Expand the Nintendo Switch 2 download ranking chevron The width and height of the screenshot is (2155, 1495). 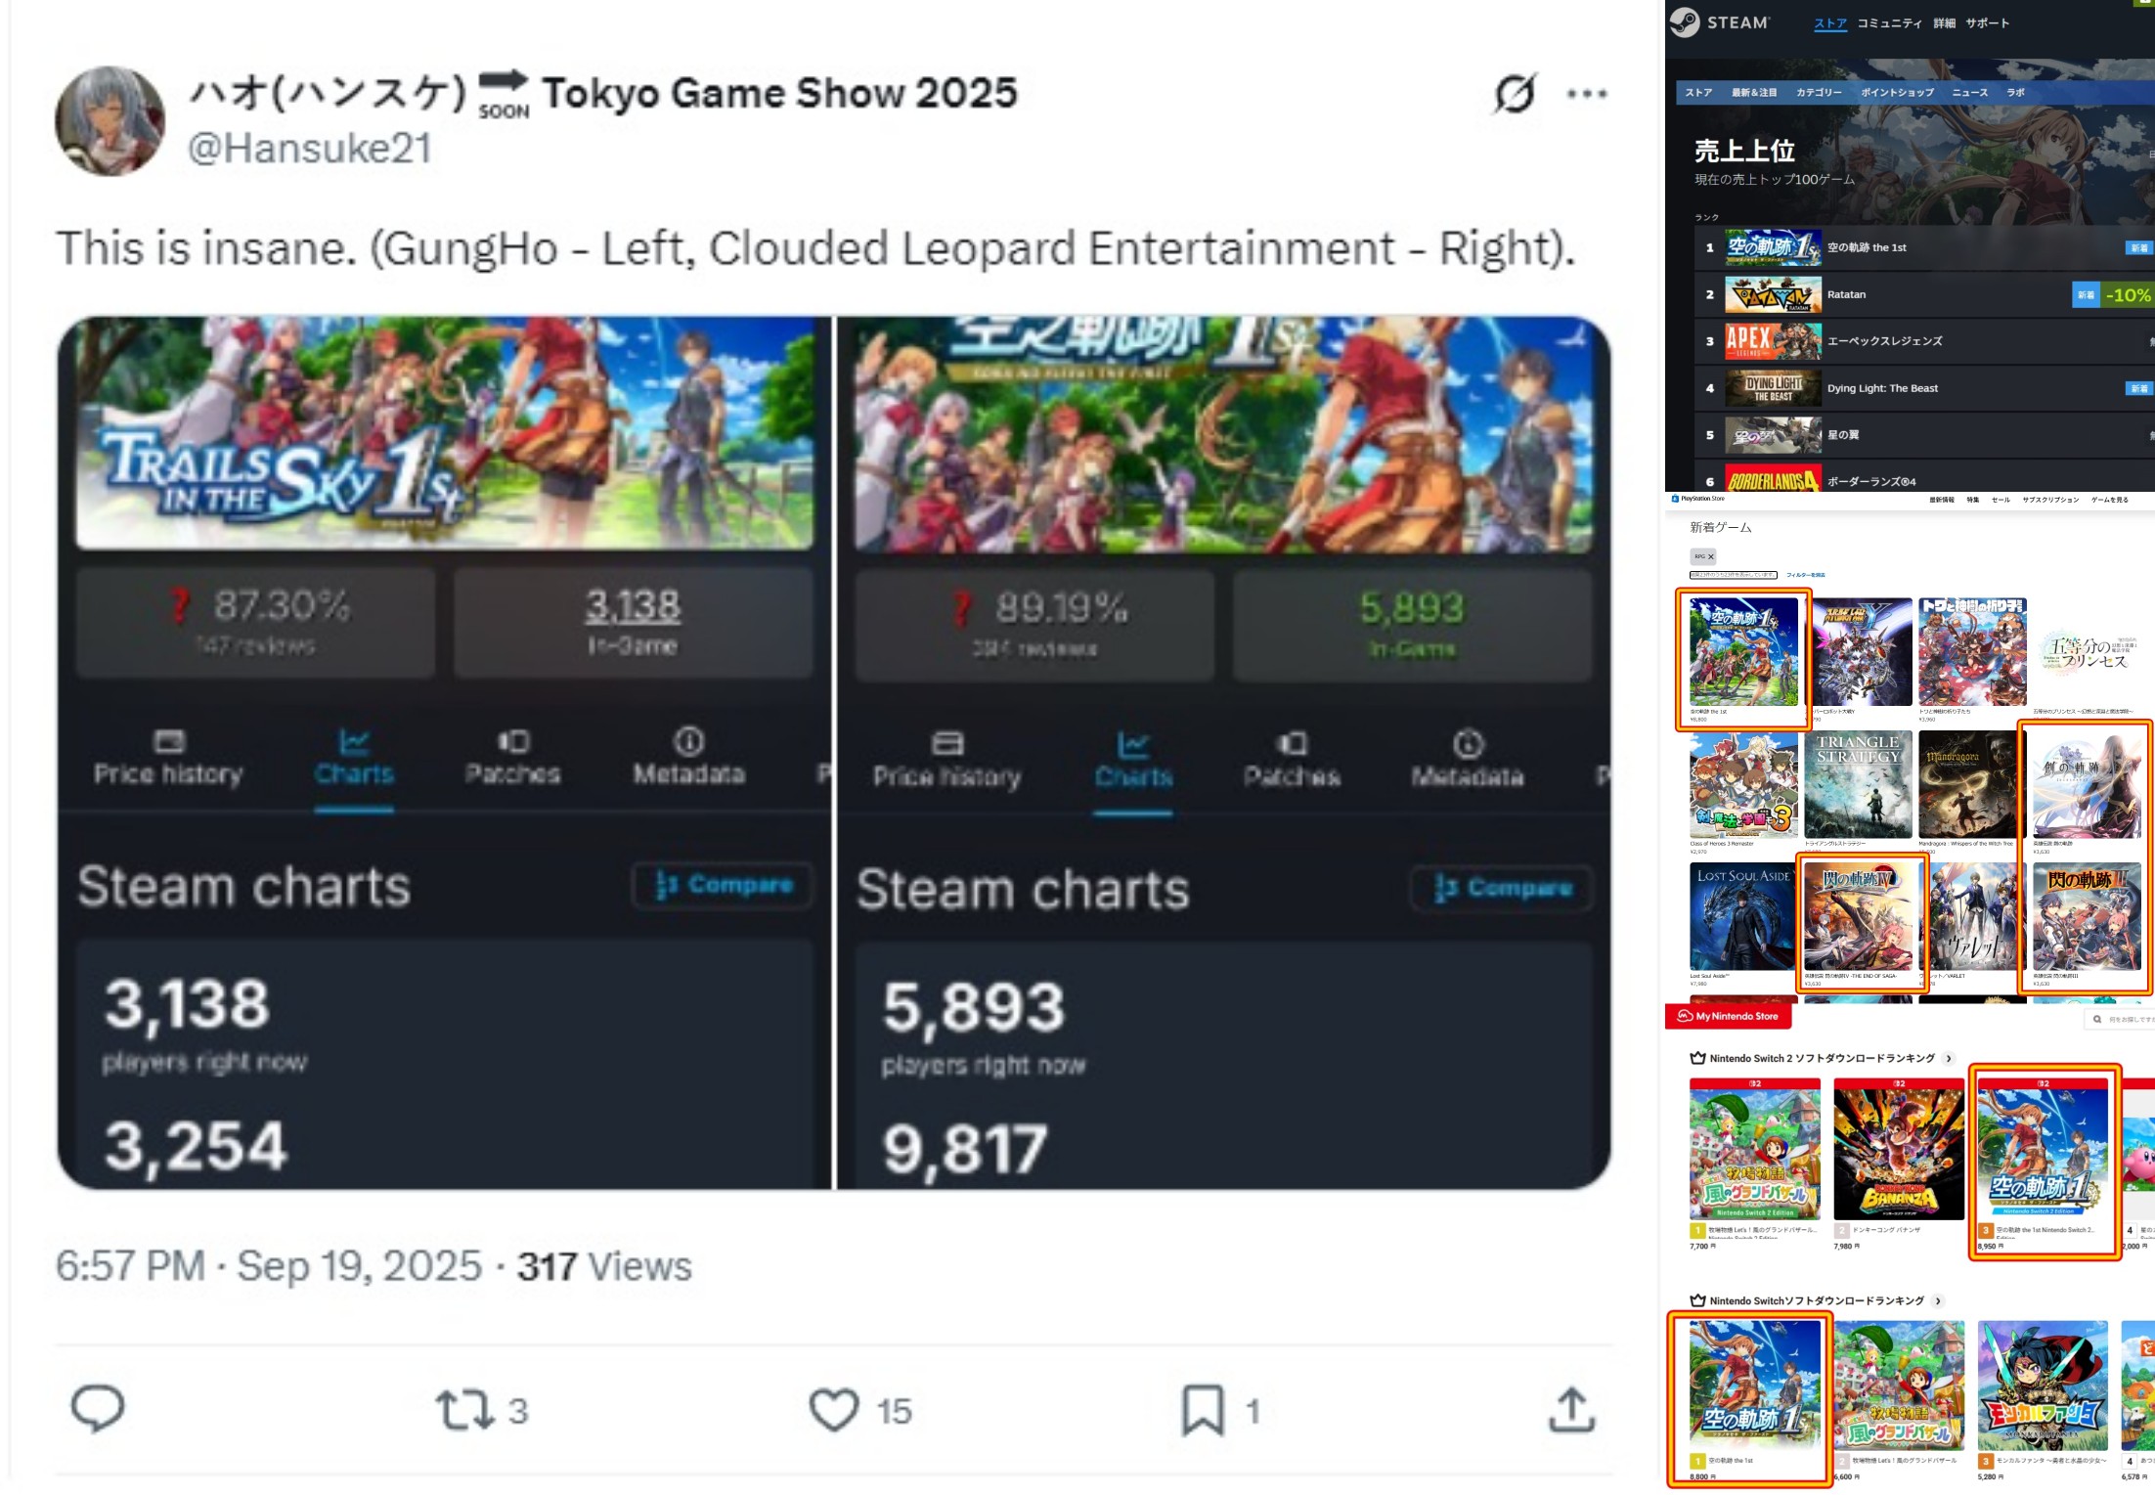(1949, 1058)
